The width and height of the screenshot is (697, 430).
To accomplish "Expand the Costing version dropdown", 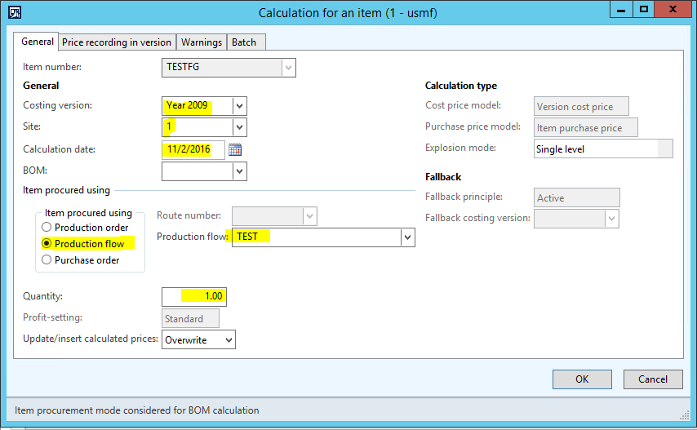I will coord(238,106).
